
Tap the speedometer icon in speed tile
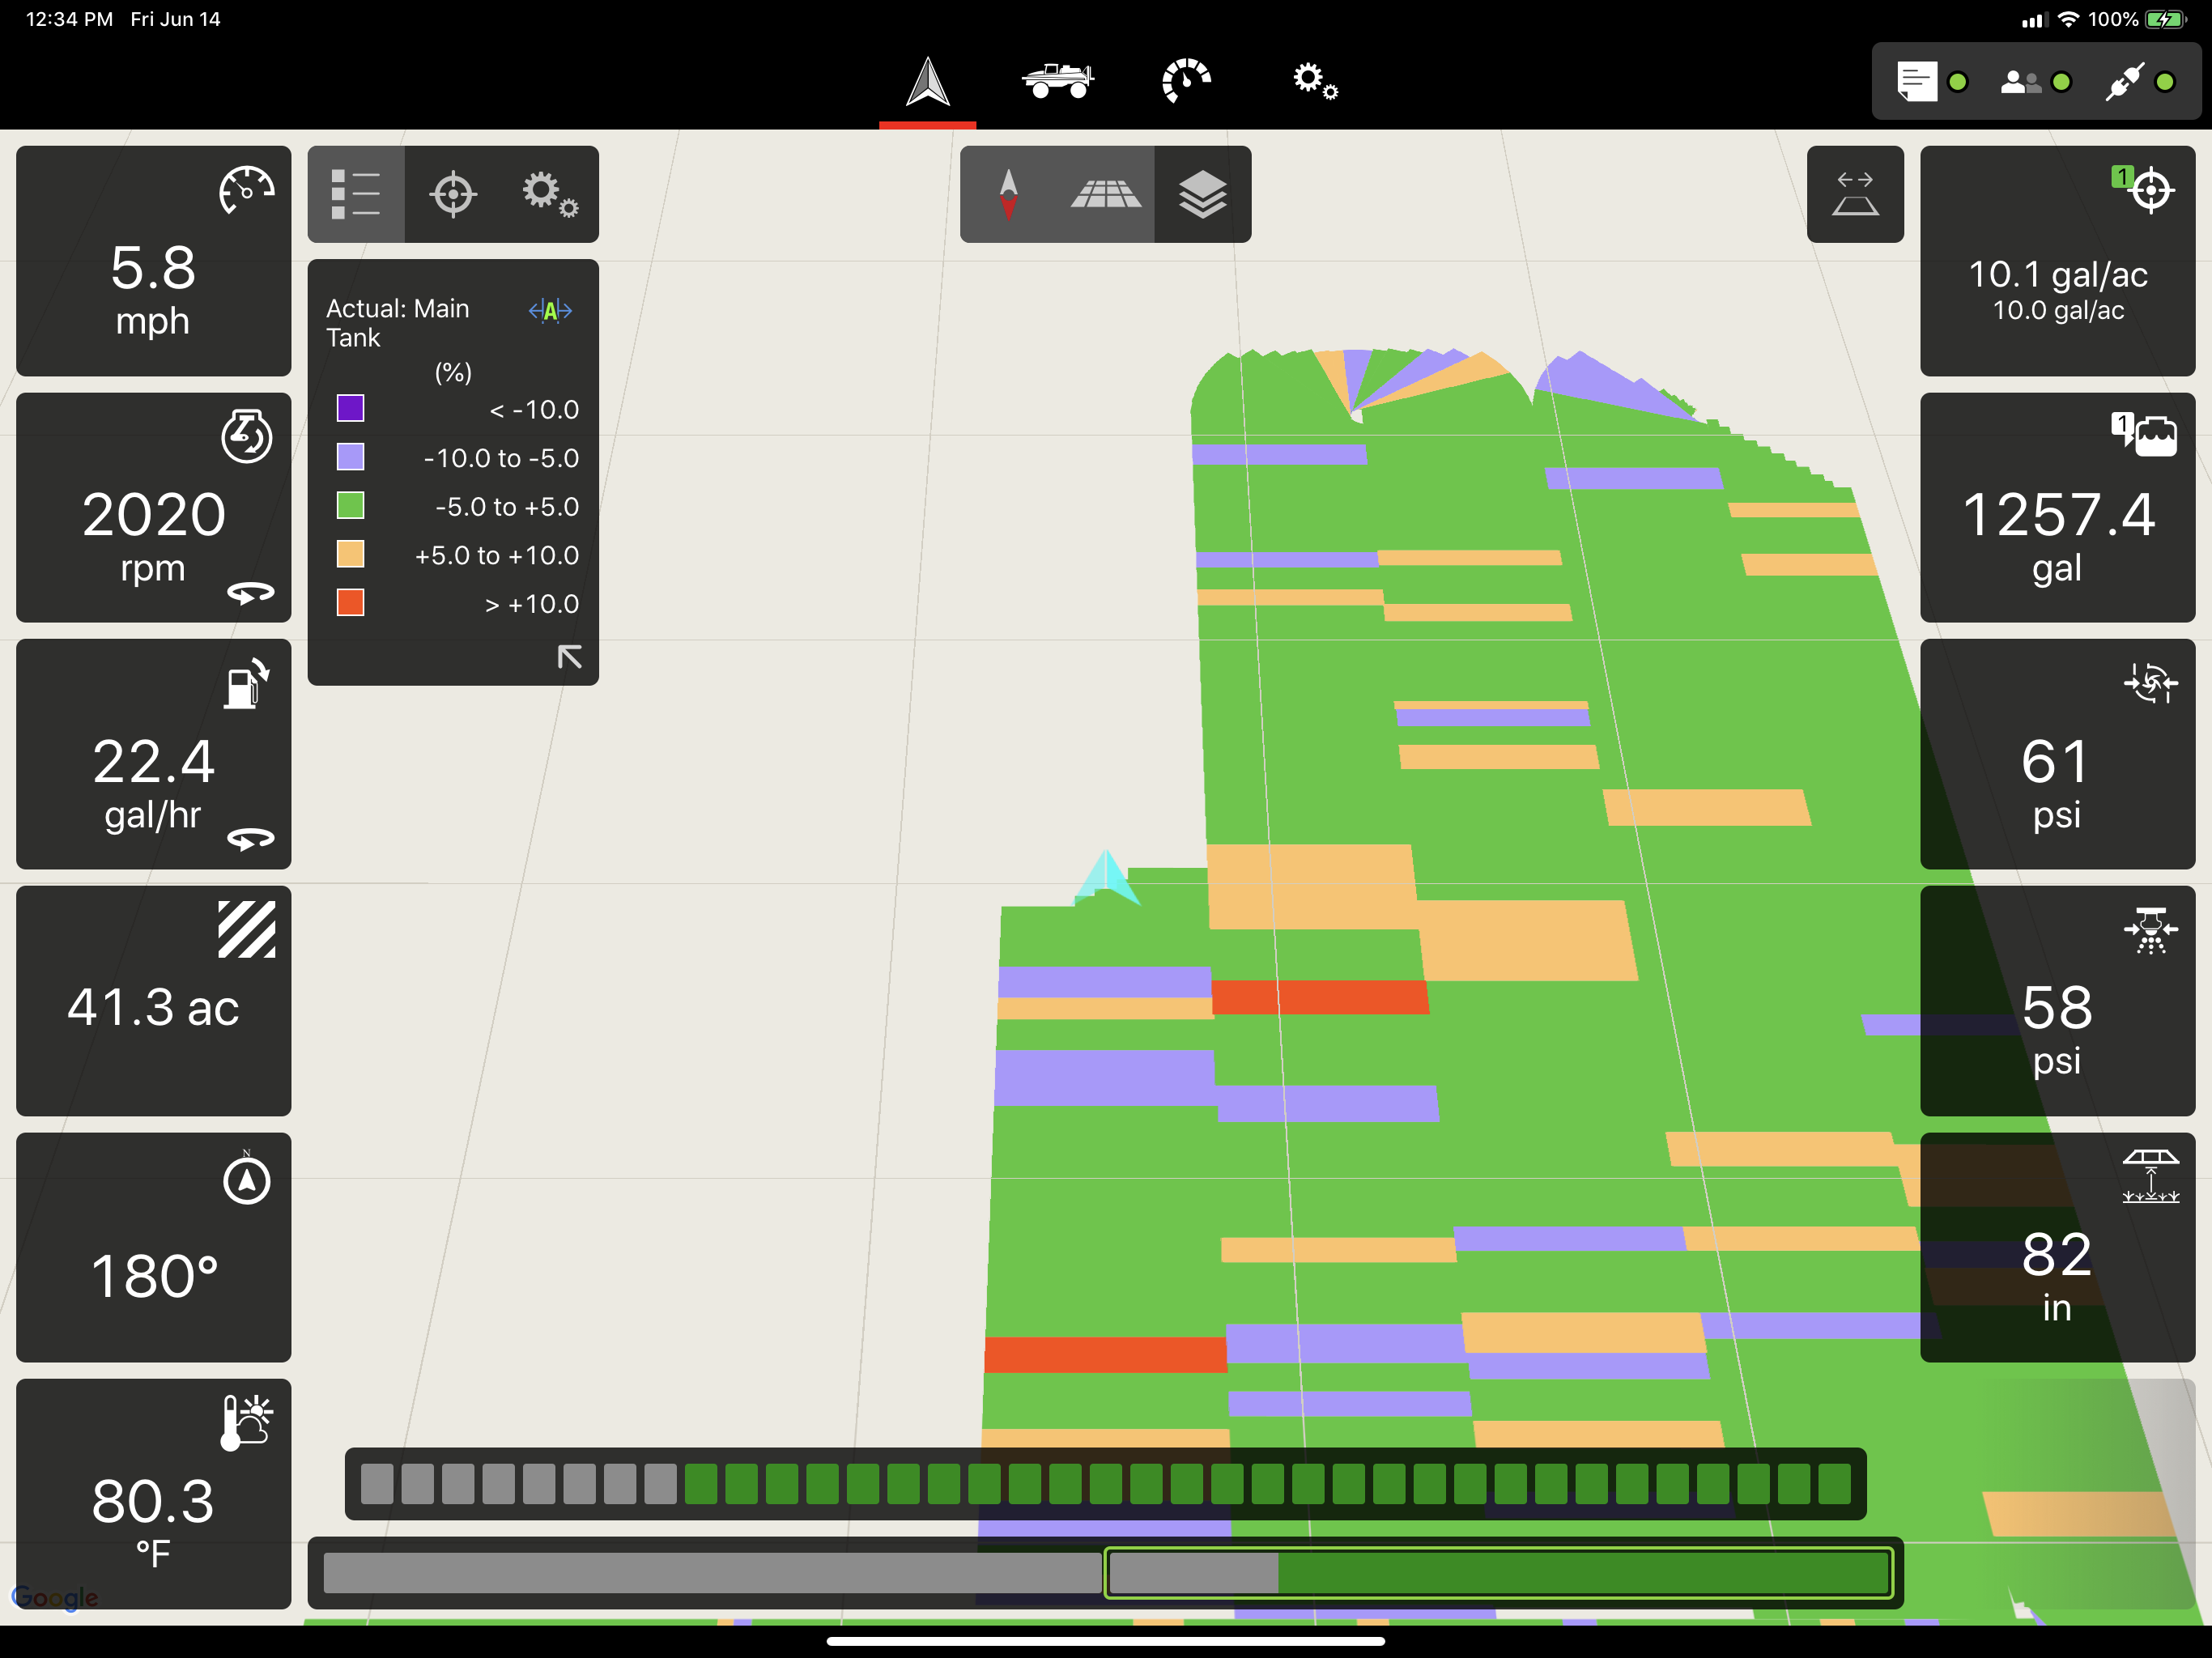coord(247,190)
